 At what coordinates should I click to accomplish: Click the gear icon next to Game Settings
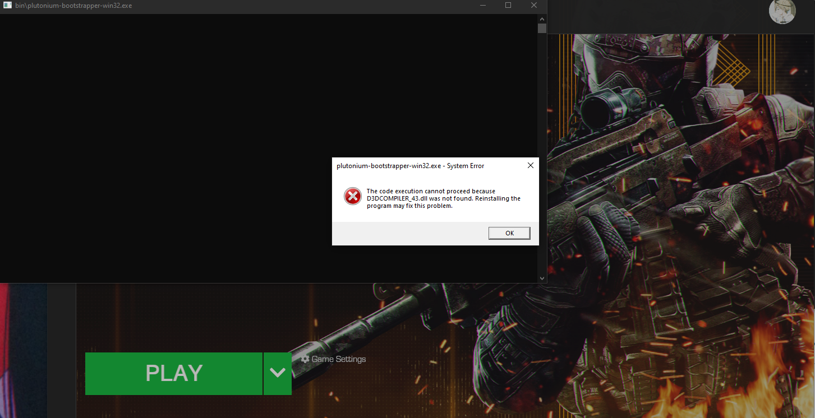point(305,359)
